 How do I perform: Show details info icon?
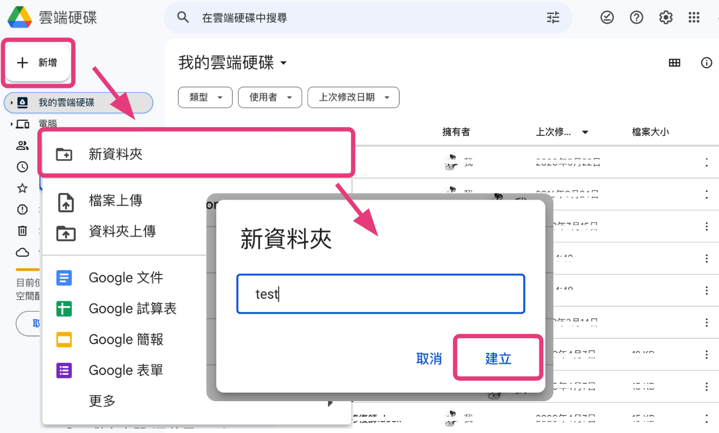(707, 63)
